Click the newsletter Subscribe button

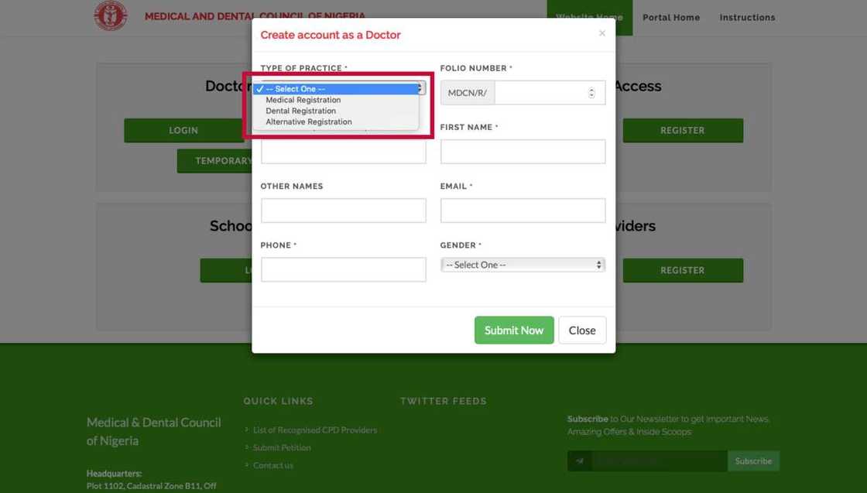[x=753, y=461]
